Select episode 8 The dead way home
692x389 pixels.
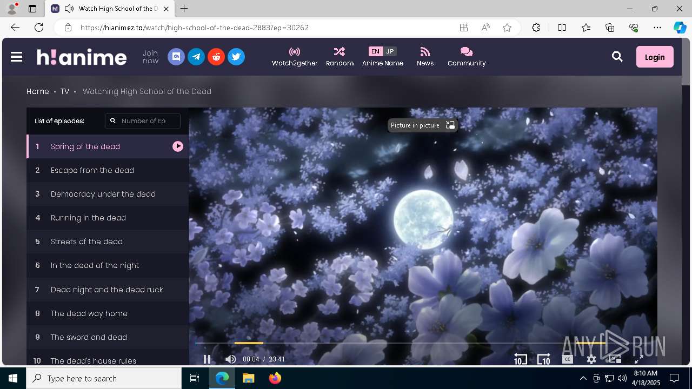tap(108, 313)
